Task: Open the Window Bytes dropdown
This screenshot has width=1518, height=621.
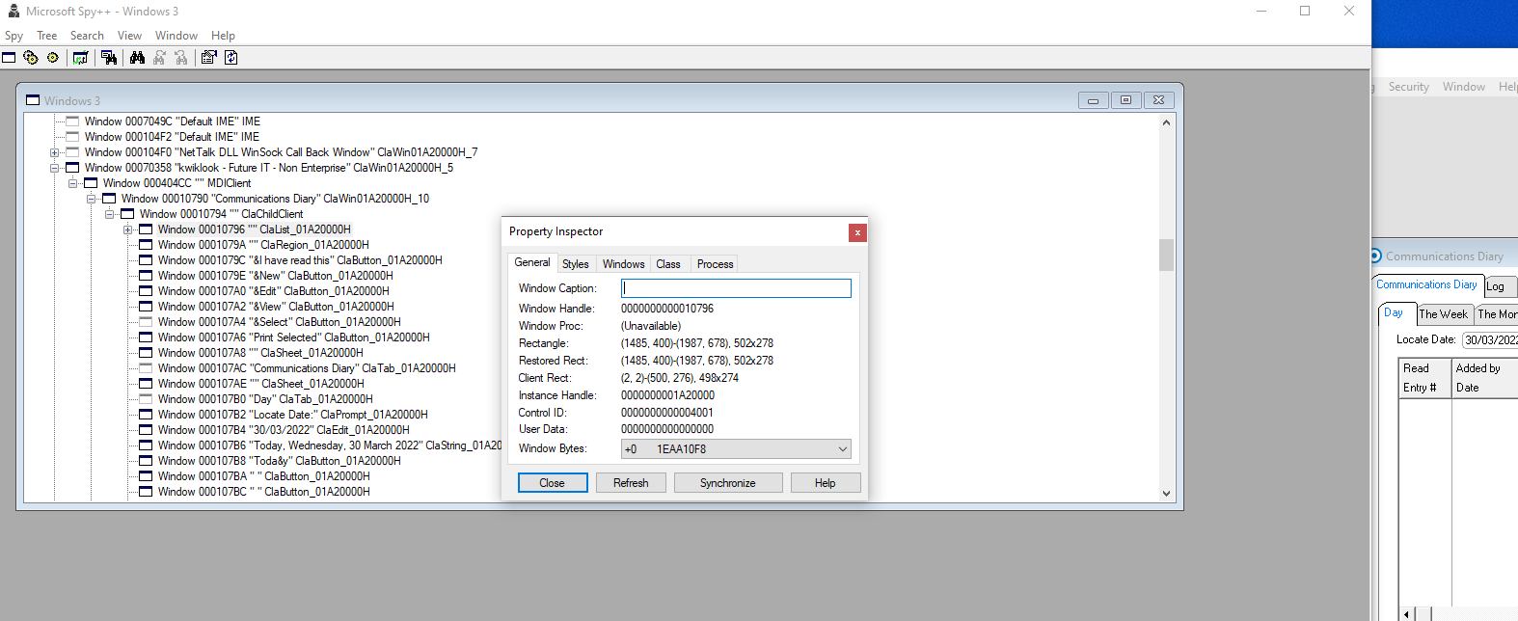Action: pyautogui.click(x=842, y=449)
